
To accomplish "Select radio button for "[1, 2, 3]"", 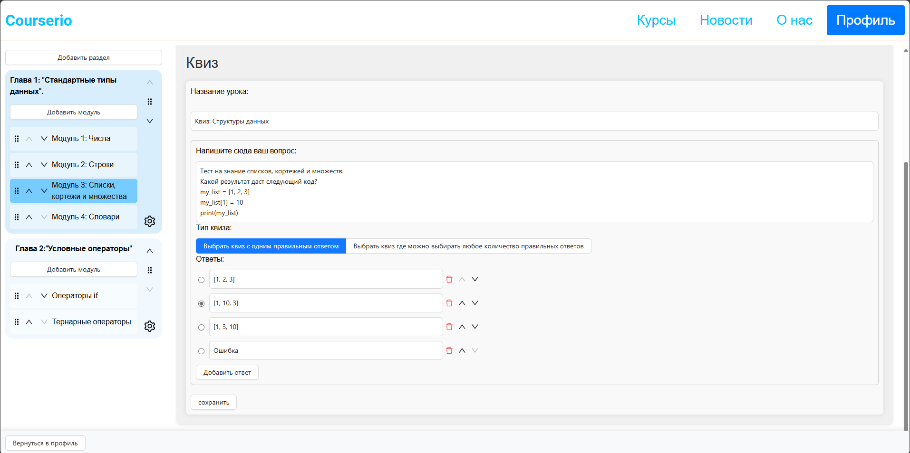I will (201, 280).
